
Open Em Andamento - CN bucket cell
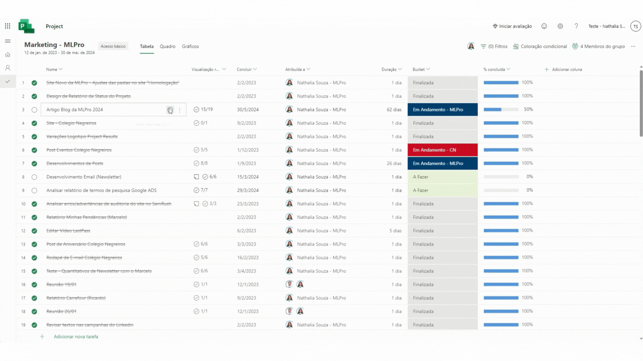pos(443,150)
